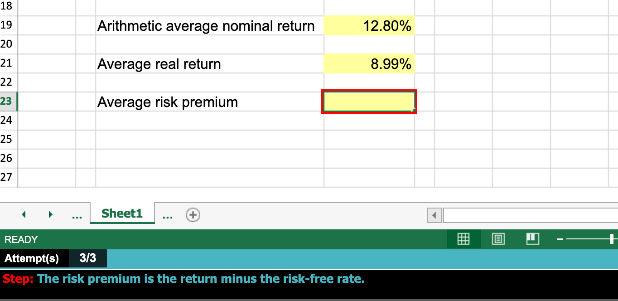Viewport: 618px width, 301px height.
Task: Select the cell showing 8.99%
Action: pyautogui.click(x=369, y=63)
